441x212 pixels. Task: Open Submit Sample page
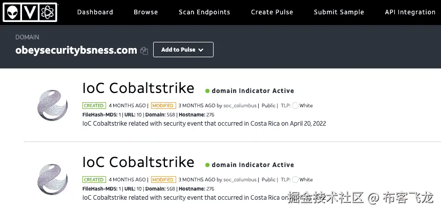[339, 12]
